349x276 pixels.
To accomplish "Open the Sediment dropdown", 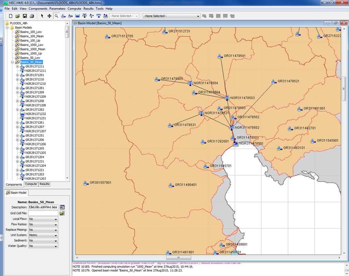I will coord(43,241).
